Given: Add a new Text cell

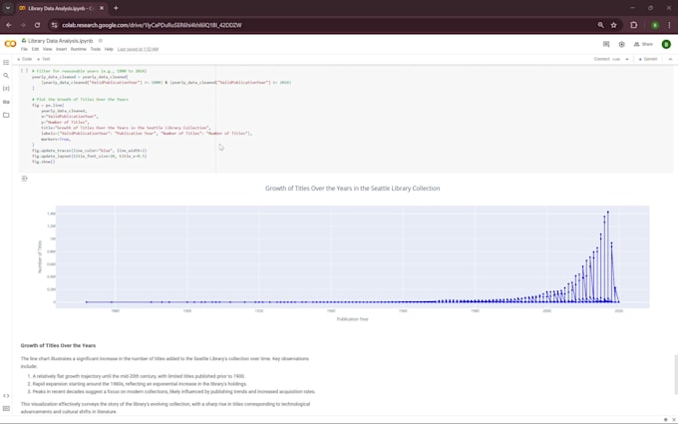Looking at the screenshot, I should click(x=44, y=59).
